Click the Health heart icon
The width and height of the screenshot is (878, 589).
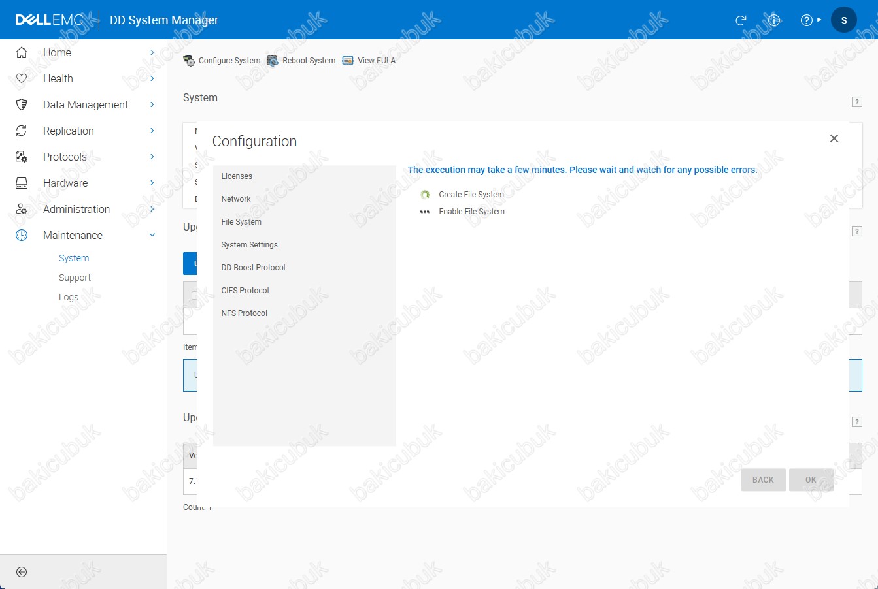[22, 78]
